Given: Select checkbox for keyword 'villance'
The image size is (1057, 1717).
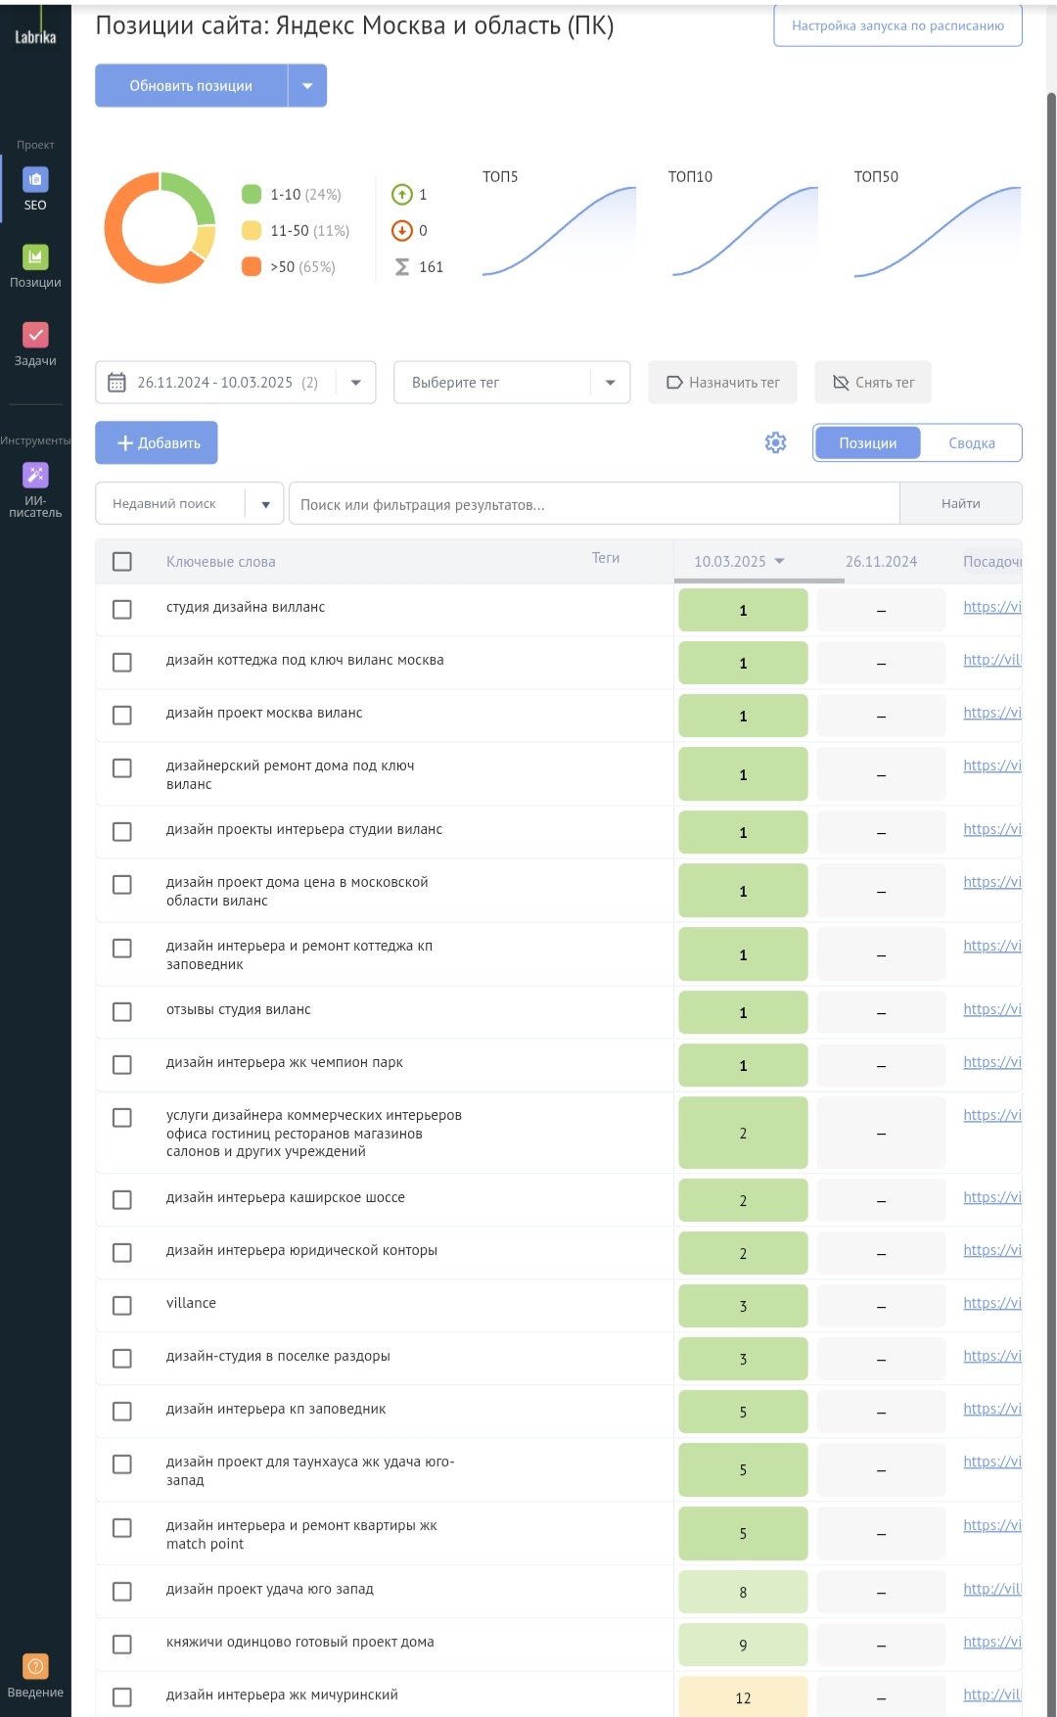Looking at the screenshot, I should click(122, 1306).
